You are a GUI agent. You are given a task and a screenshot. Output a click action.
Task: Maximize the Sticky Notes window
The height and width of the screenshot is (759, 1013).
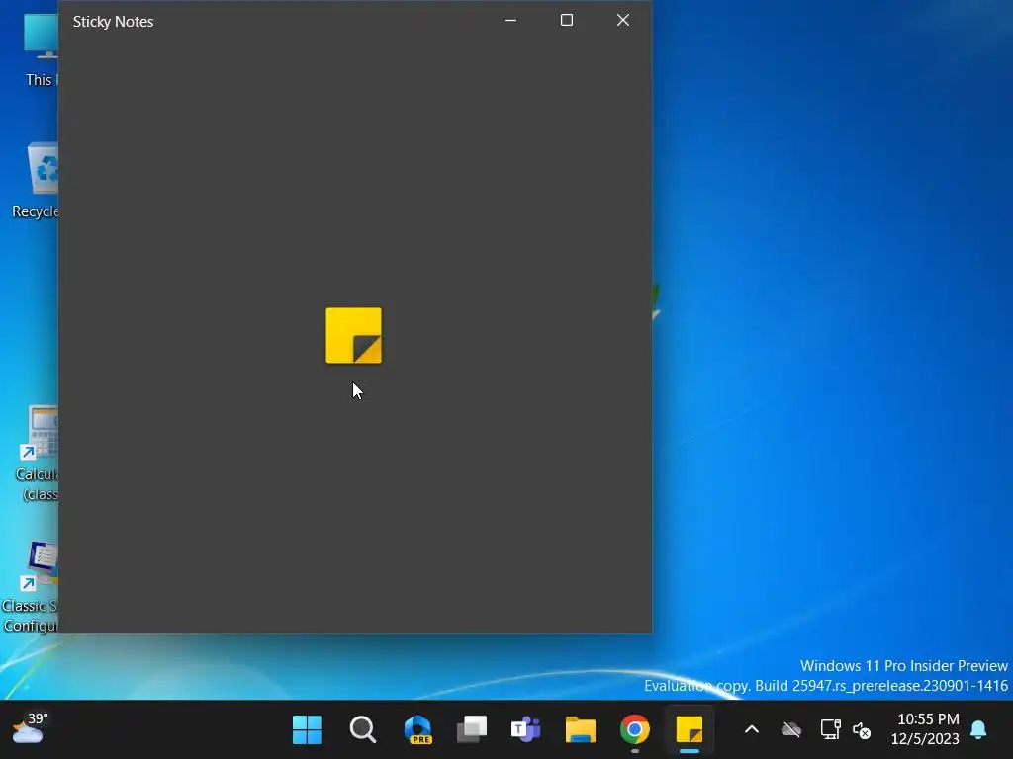click(x=567, y=20)
